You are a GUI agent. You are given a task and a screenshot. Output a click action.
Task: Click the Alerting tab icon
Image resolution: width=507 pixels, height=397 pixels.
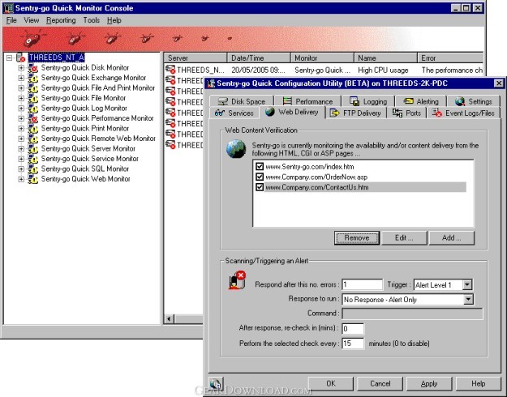(x=408, y=101)
